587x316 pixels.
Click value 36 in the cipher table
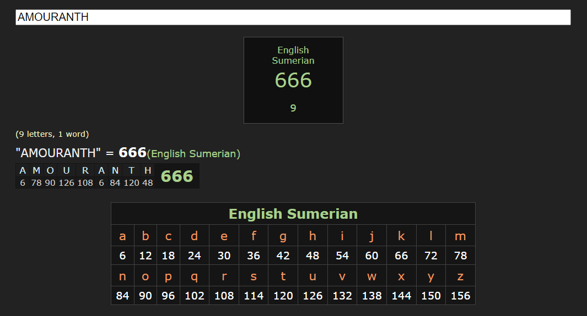(254, 256)
